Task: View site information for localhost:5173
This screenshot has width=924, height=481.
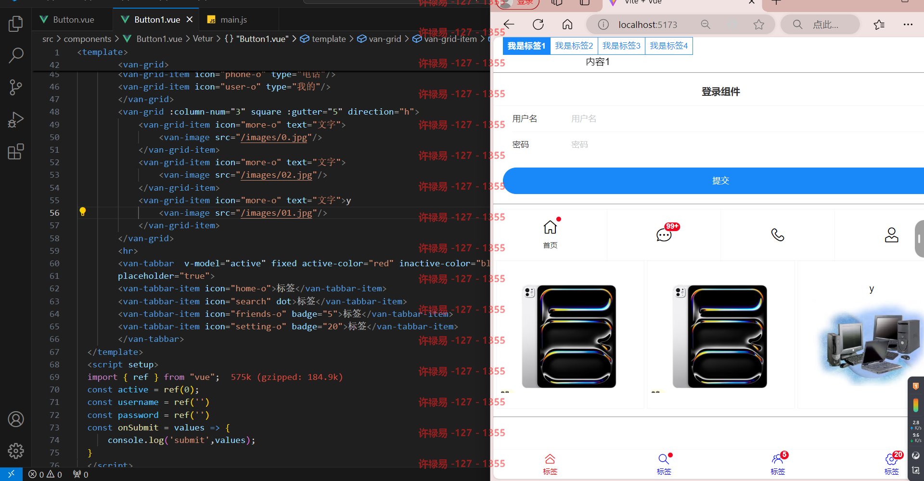Action: click(603, 25)
